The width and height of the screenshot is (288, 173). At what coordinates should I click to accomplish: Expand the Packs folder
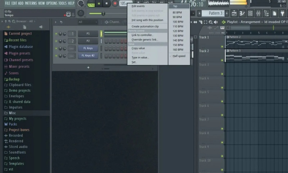point(13,124)
